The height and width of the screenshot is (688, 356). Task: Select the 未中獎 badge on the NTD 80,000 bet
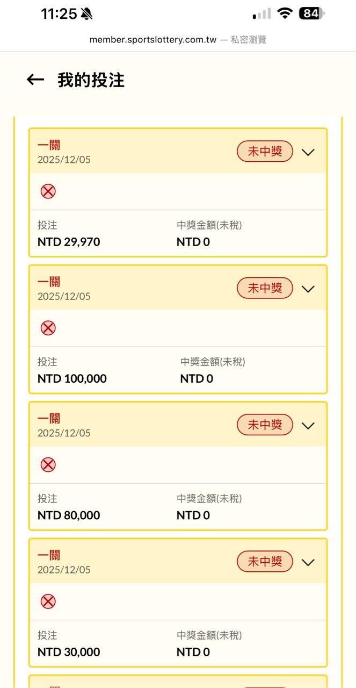tap(265, 425)
